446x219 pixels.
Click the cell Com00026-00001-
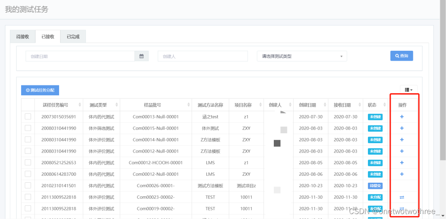tap(156, 186)
